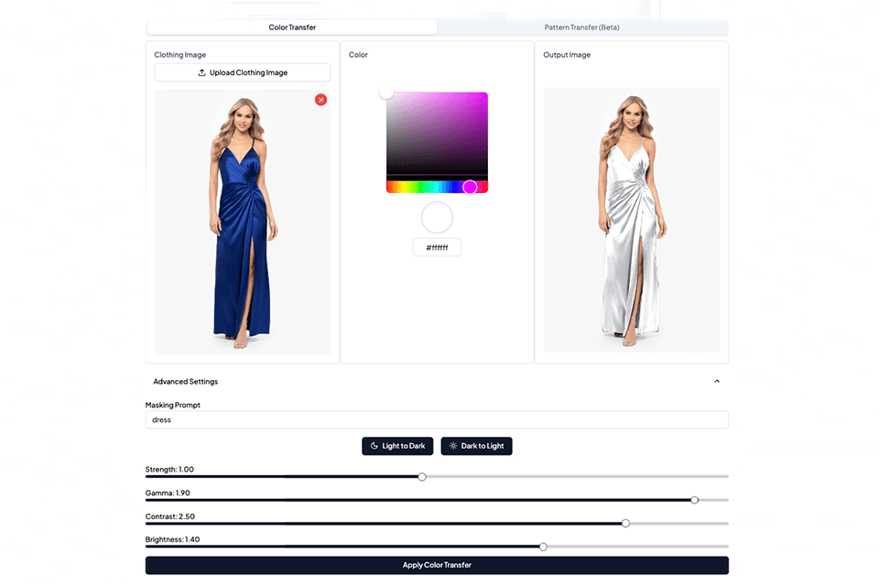This screenshot has height=586, width=879.
Task: Click the moon icon on Light to Dark
Action: [375, 446]
